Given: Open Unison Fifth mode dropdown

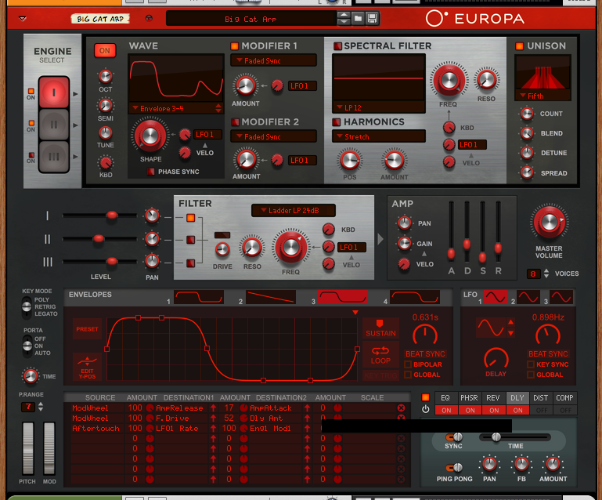Looking at the screenshot, I should (543, 96).
